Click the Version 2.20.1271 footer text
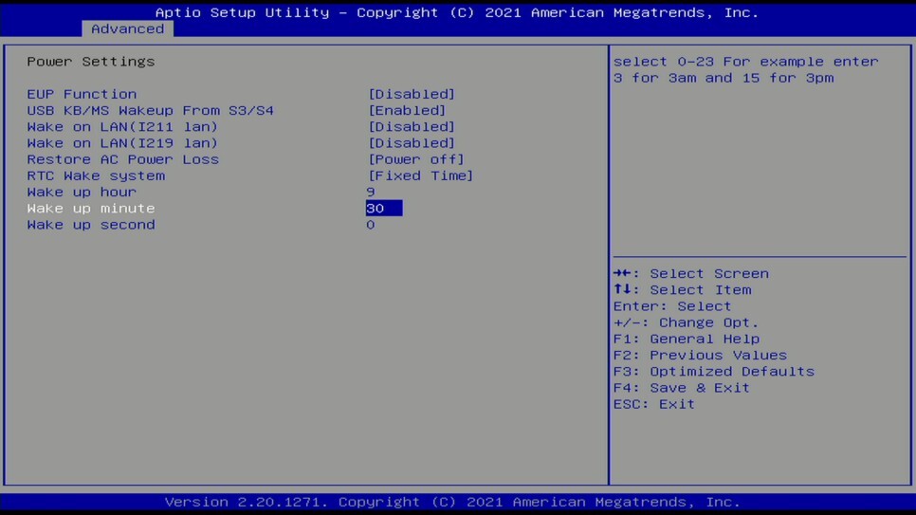The height and width of the screenshot is (515, 916). click(452, 502)
